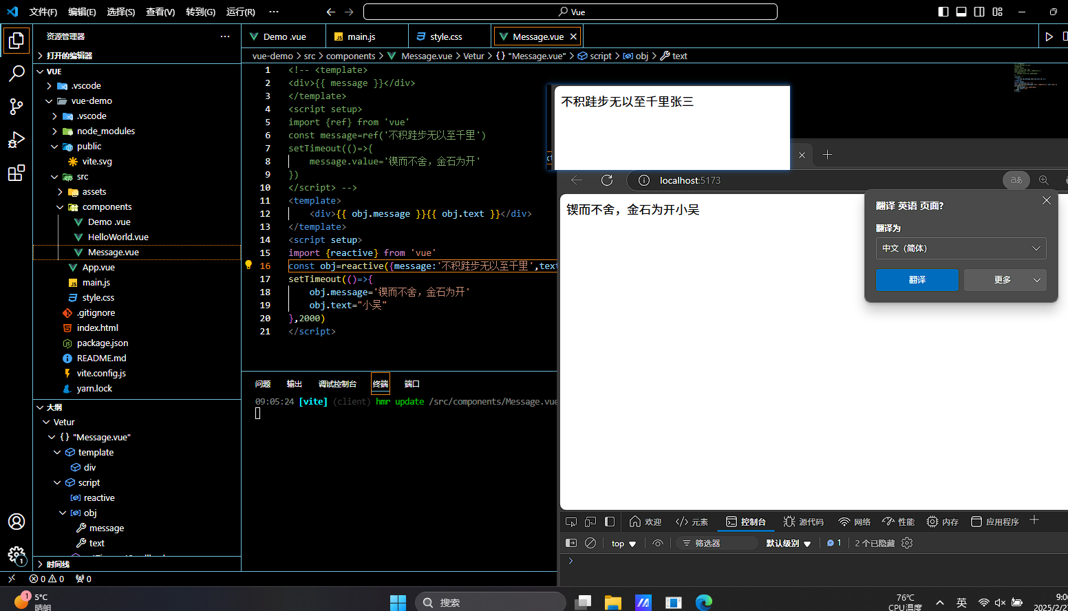The width and height of the screenshot is (1068, 611).
Task: Click the errors and warnings status item
Action: coord(47,579)
